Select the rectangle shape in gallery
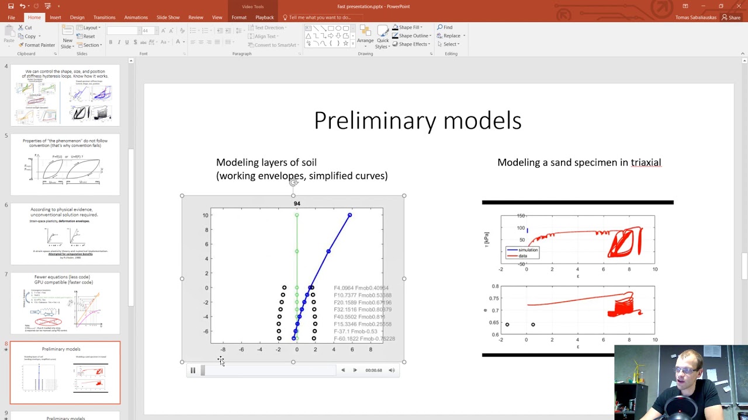 coord(331,28)
